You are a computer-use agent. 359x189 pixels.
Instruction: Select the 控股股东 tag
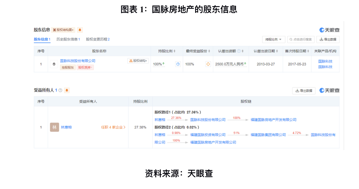coord(68,67)
